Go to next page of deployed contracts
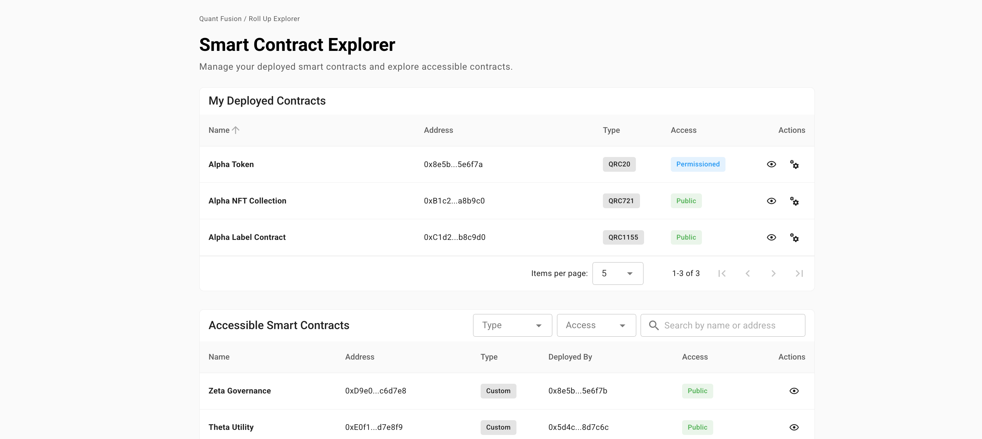Viewport: 982px width, 439px height. click(x=774, y=274)
